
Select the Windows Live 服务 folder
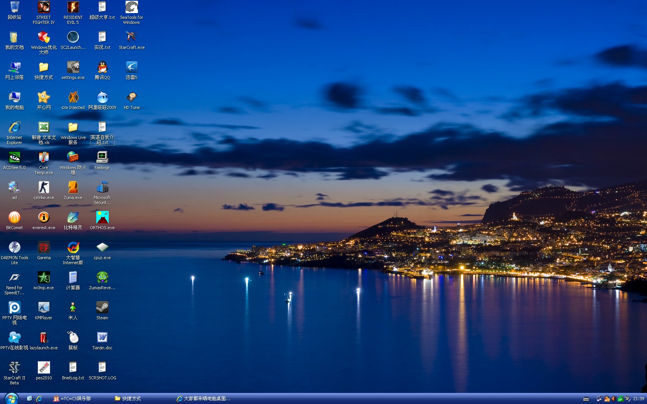coord(73,133)
